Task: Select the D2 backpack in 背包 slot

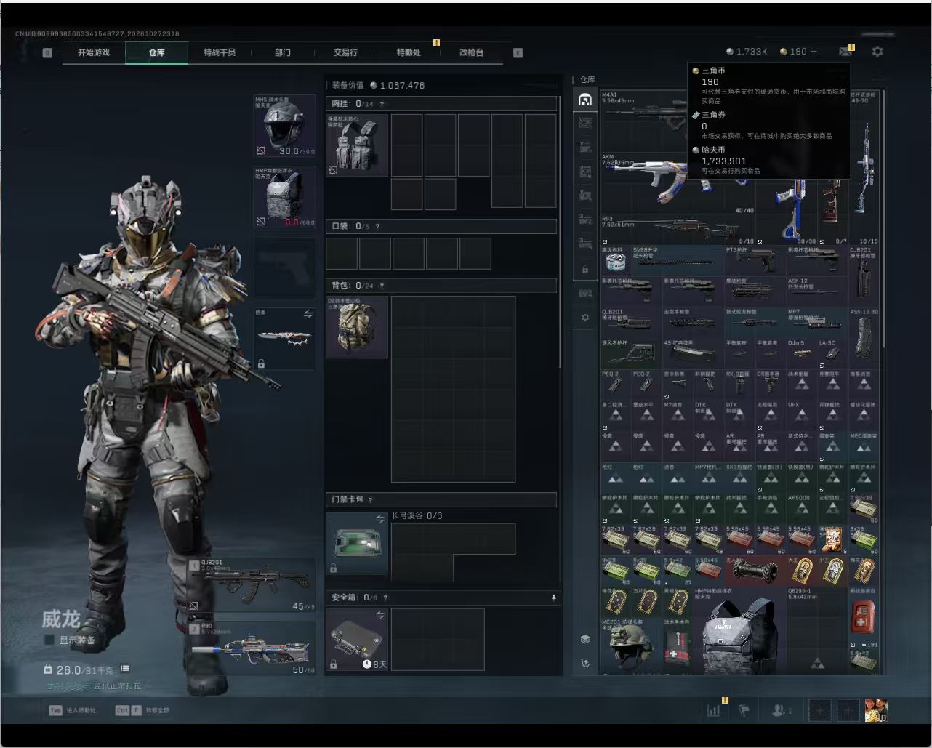Action: 357,326
